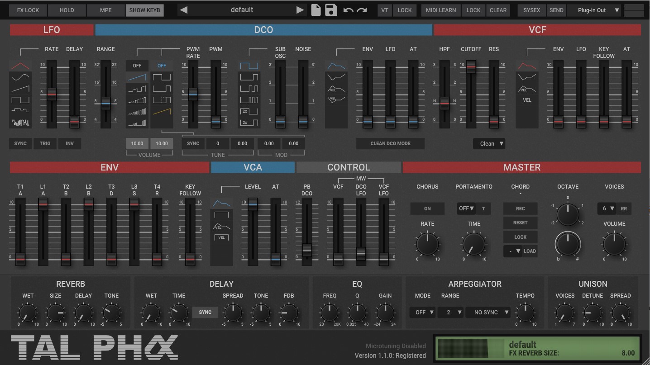Toggle CLEAN DCO MODE
The image size is (650, 365).
point(390,144)
